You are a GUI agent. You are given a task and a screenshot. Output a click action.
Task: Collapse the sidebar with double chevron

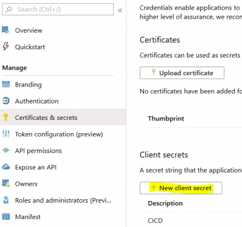click(x=120, y=10)
